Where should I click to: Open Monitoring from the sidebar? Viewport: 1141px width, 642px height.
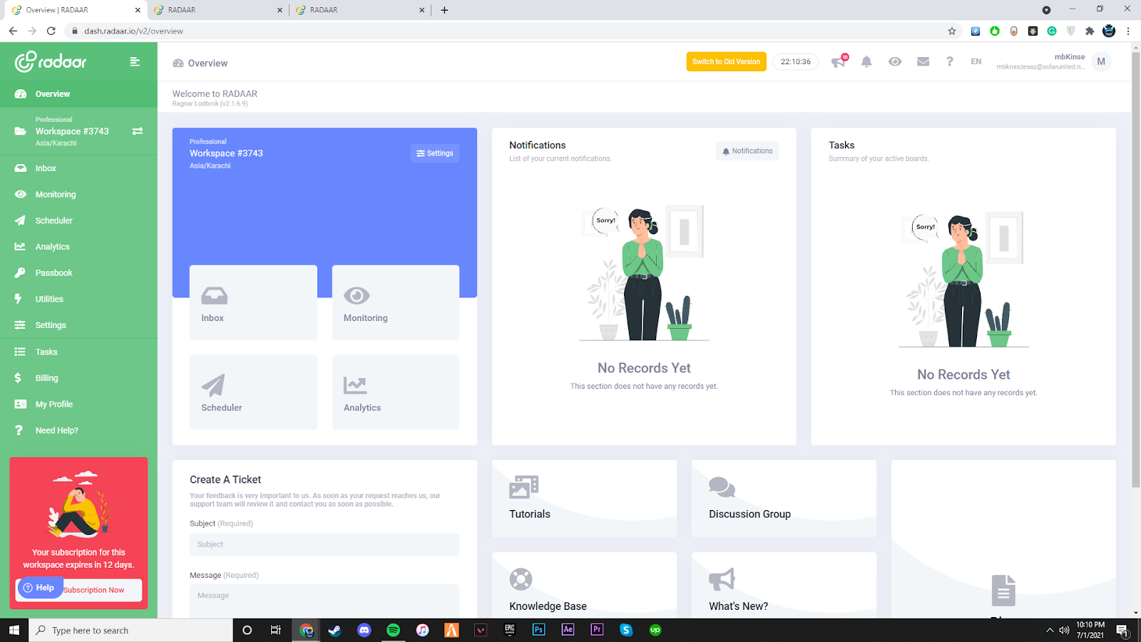coord(78,194)
